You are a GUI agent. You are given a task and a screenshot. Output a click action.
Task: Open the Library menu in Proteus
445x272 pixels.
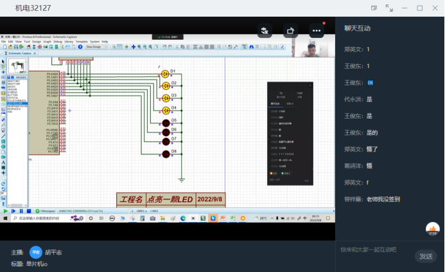(x=68, y=41)
